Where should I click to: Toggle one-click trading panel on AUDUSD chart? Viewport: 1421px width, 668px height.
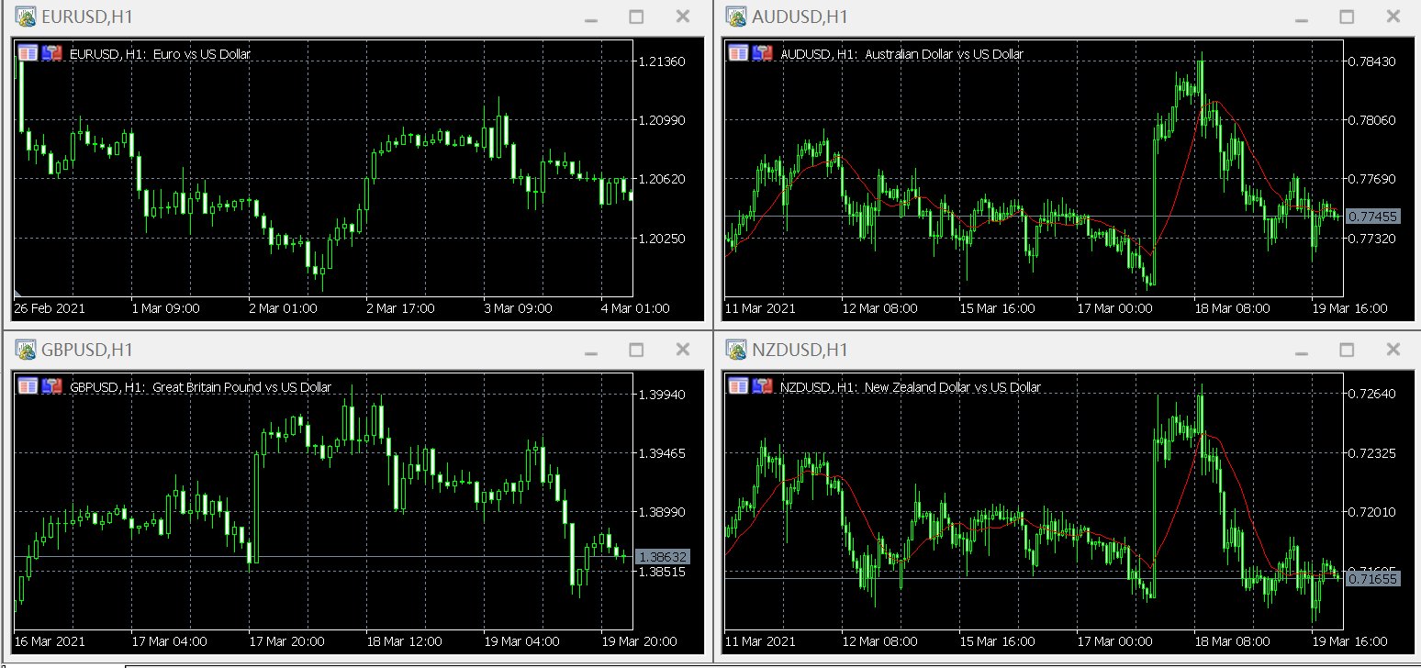[x=739, y=53]
